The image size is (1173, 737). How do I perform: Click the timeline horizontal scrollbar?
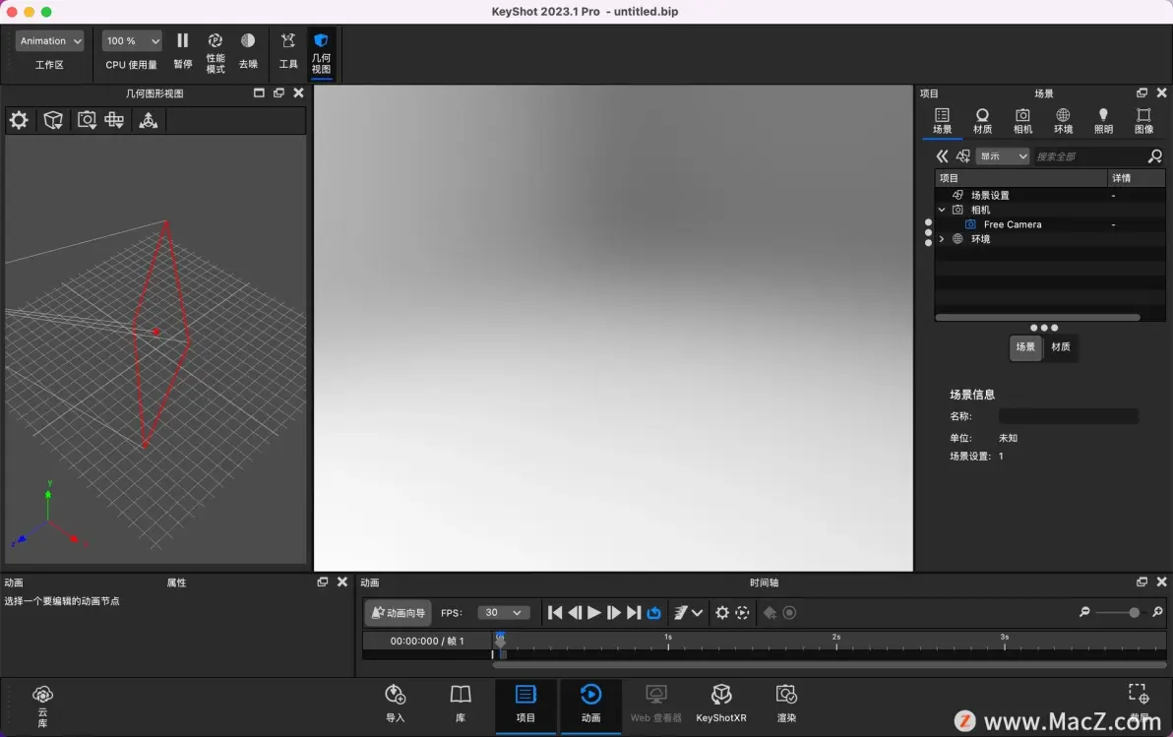click(829, 664)
